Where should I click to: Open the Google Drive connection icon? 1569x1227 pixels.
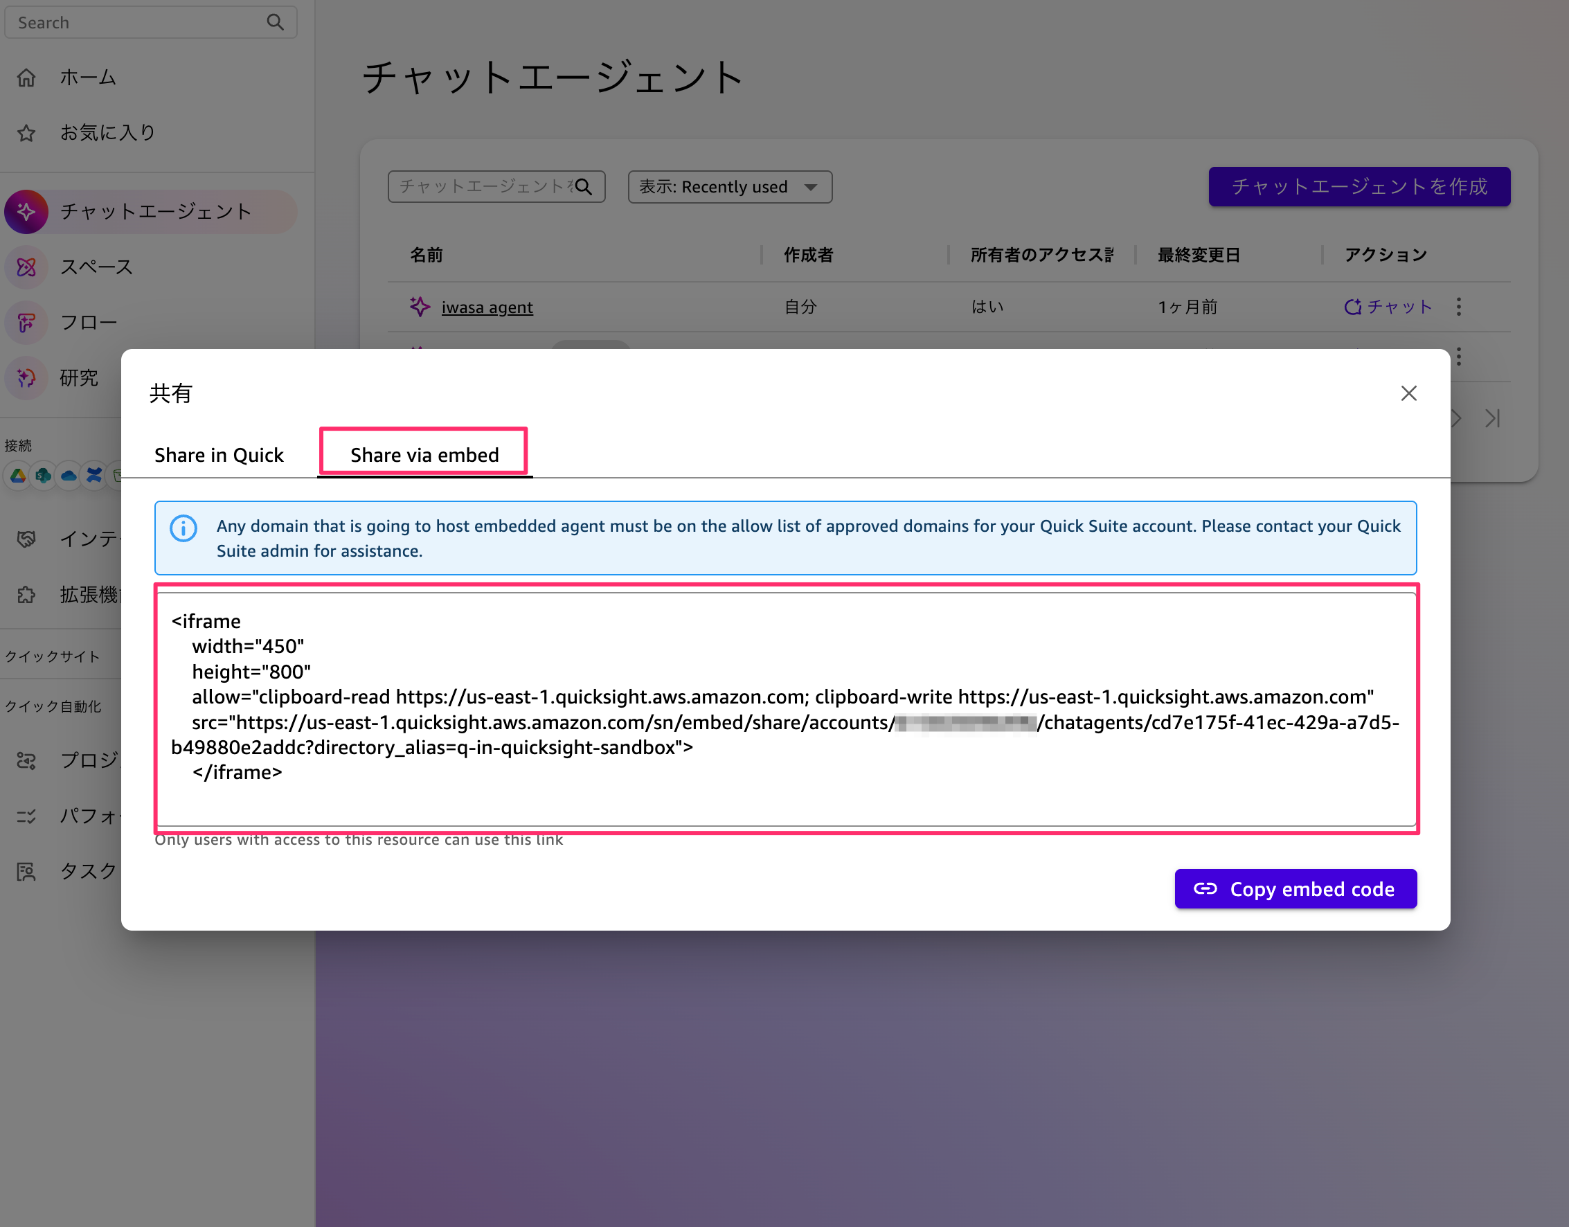17,476
